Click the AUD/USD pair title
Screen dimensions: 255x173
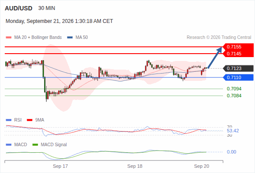point(19,8)
